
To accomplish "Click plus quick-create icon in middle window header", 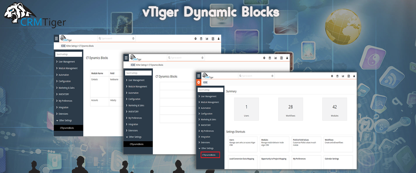I will [x=265, y=58].
